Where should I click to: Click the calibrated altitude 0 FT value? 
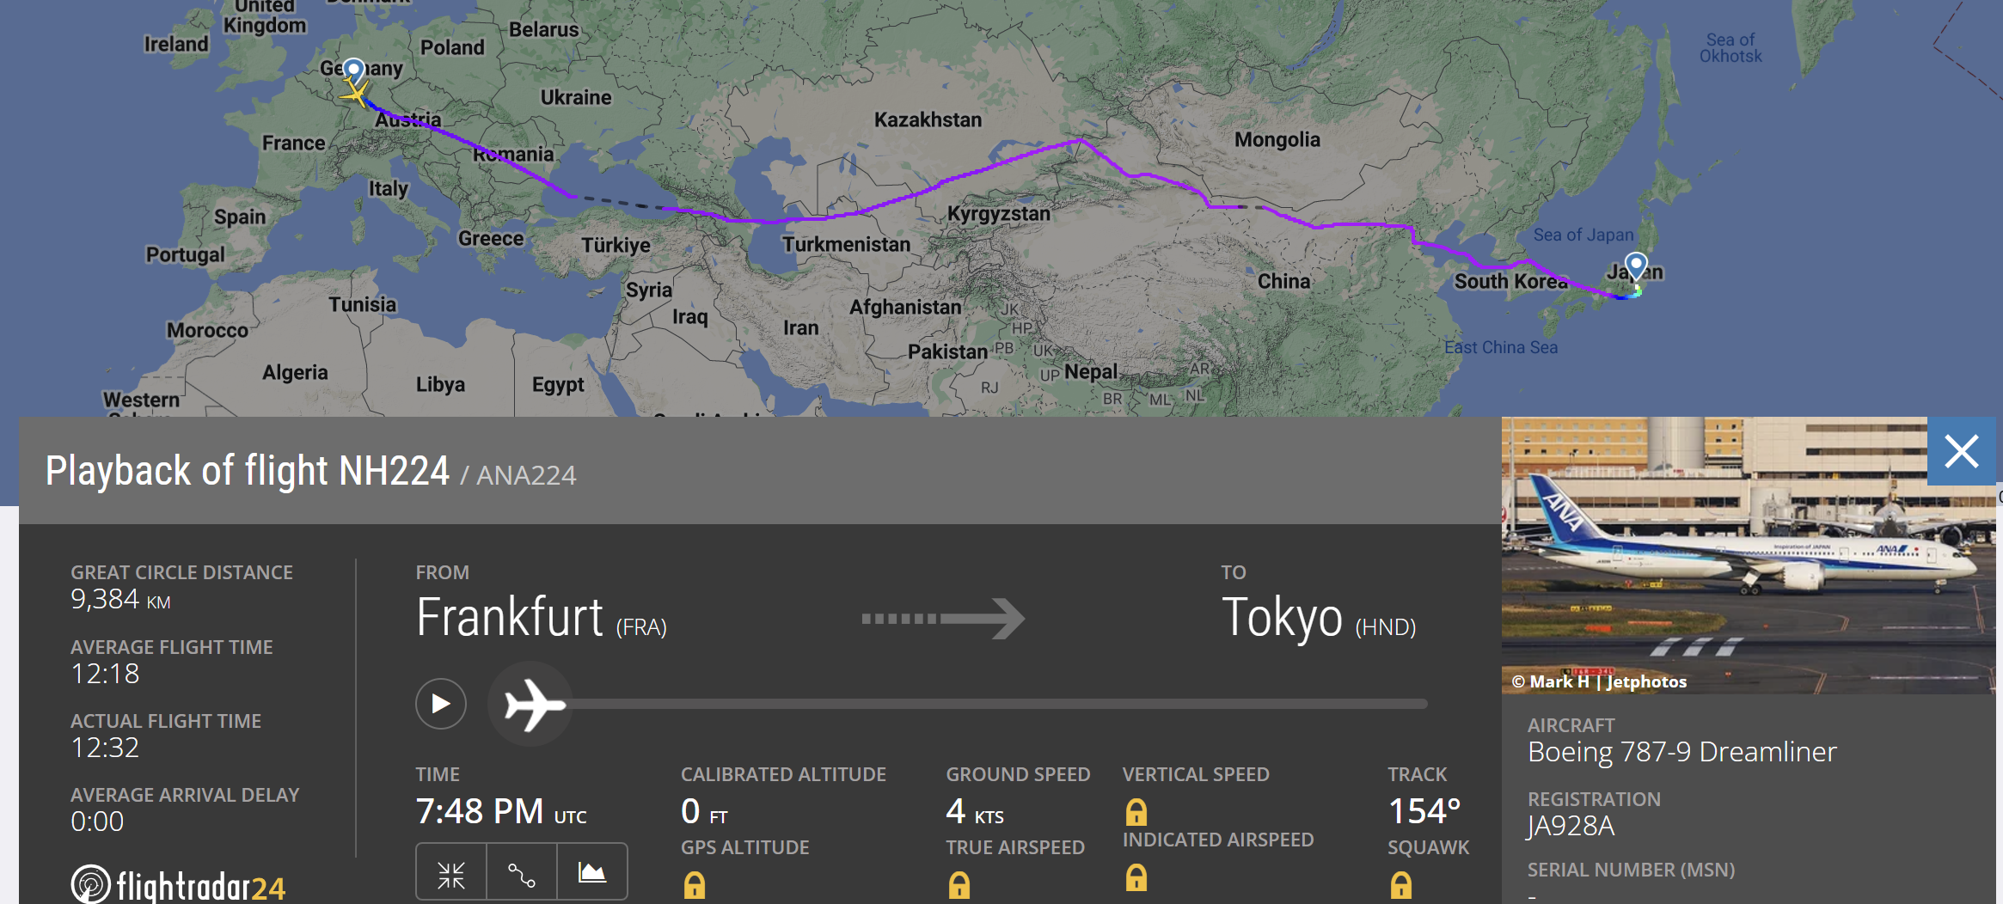(704, 811)
